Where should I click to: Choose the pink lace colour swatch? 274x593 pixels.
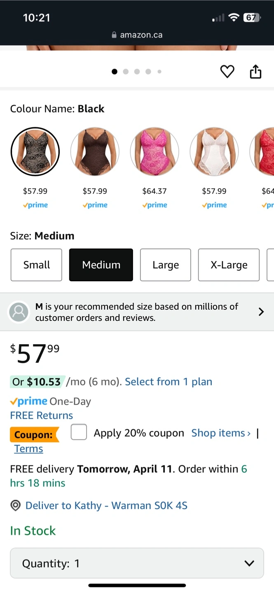(x=155, y=152)
